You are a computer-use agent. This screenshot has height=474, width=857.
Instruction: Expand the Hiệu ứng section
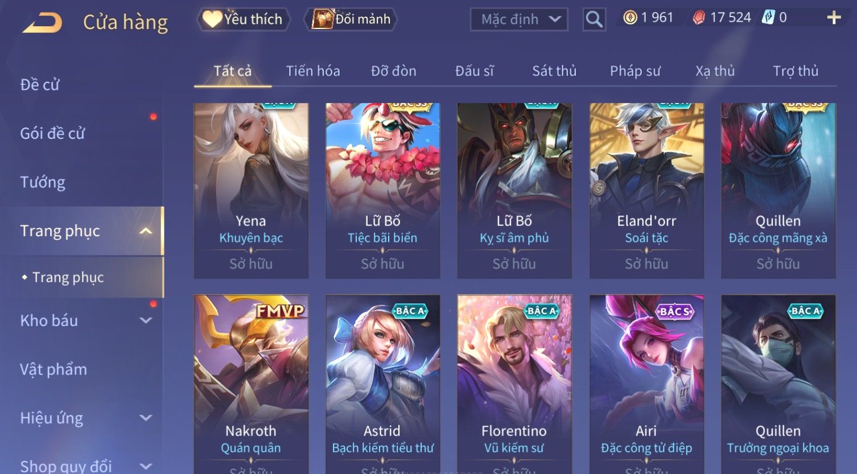146,418
